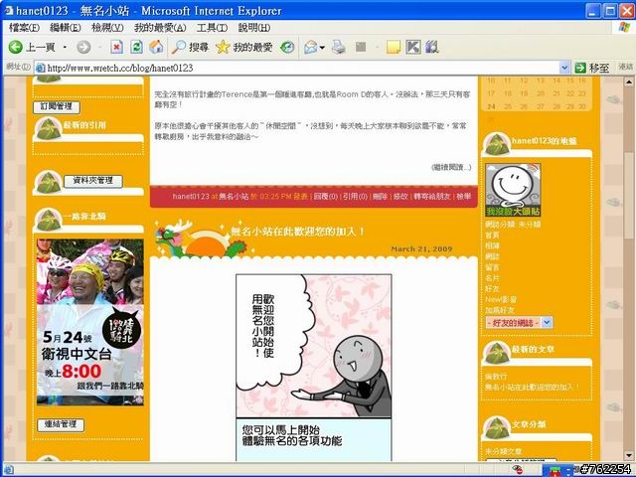Open the 我的最愛(A) menu
Screen dimensions: 636x477
click(160, 28)
